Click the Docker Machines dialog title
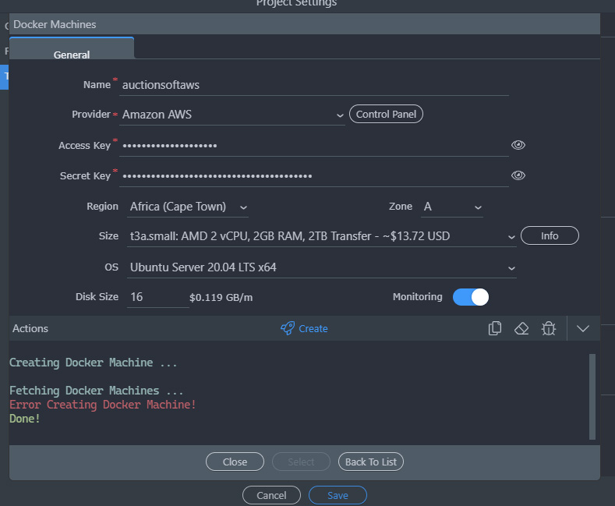This screenshot has width=615, height=506. 55,24
